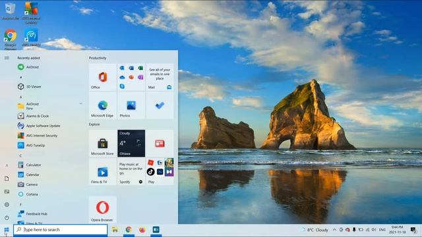Open AVG Internet Security in app list

(x=50, y=136)
